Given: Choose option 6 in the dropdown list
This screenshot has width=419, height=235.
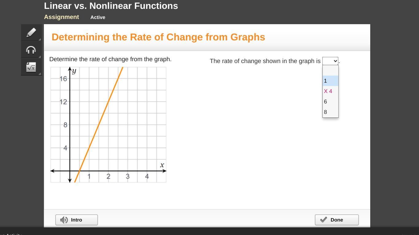Looking at the screenshot, I should pyautogui.click(x=330, y=102).
